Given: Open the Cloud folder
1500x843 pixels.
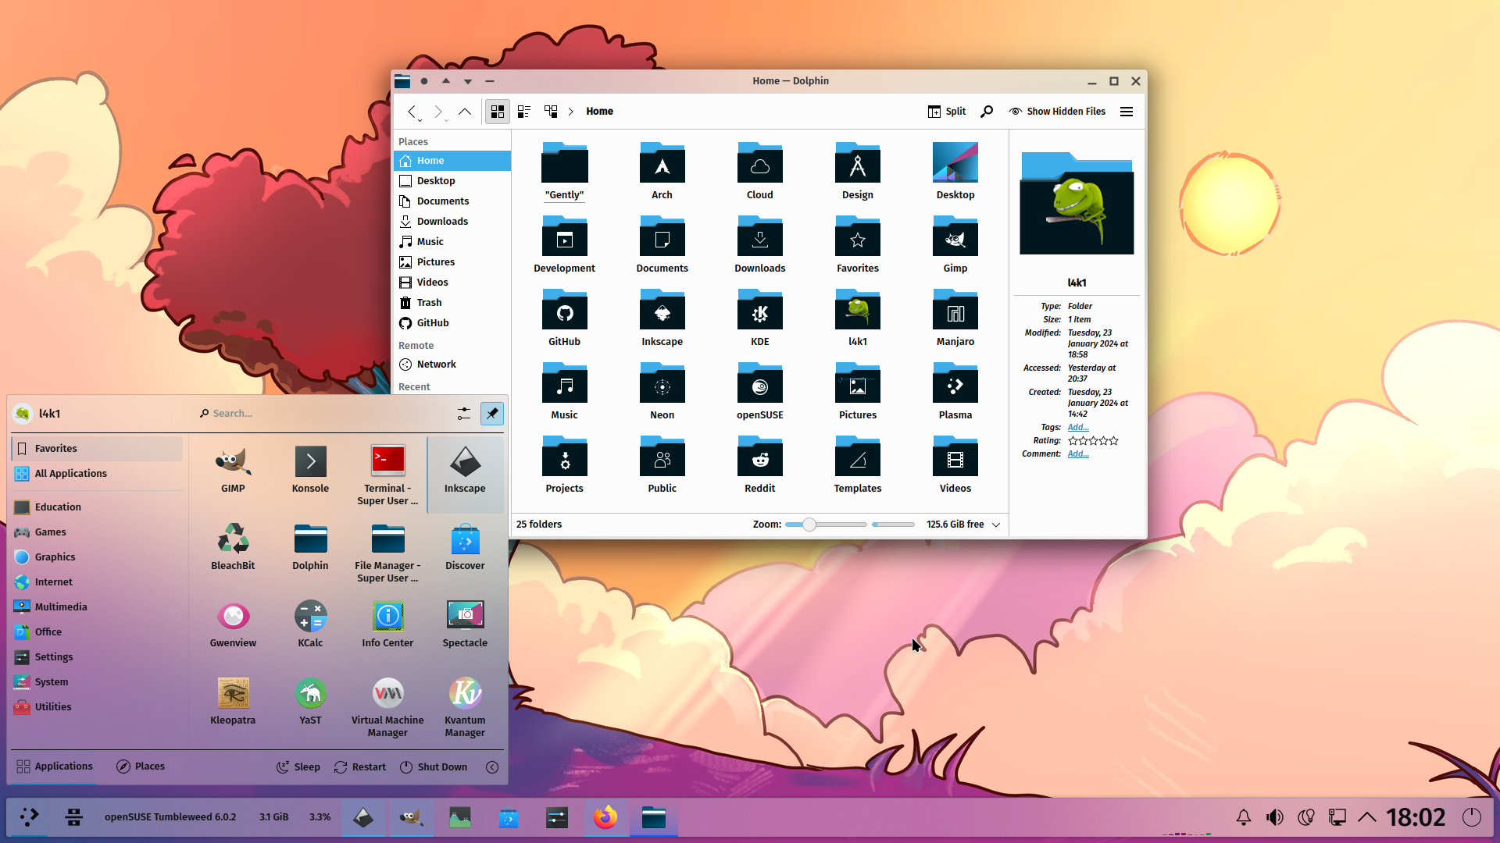Looking at the screenshot, I should coord(759,171).
